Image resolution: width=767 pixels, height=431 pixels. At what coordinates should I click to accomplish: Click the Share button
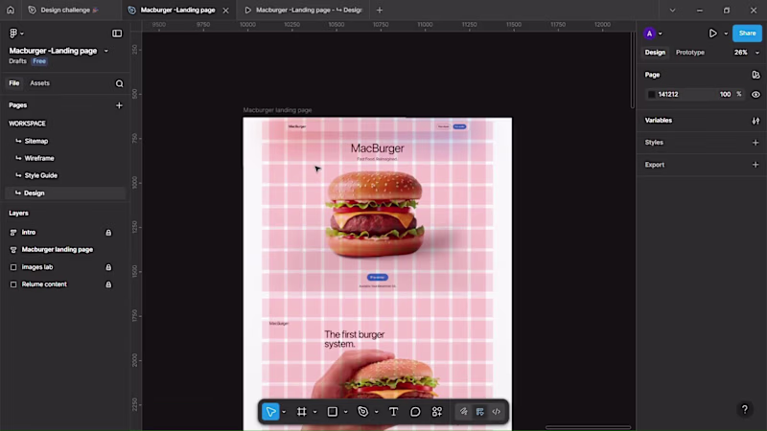(x=747, y=34)
